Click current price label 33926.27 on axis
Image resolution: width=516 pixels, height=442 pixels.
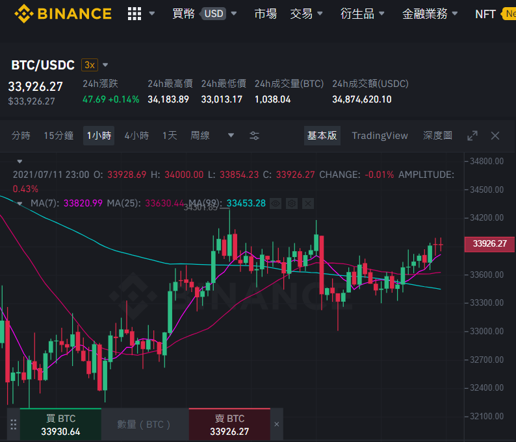click(x=489, y=244)
